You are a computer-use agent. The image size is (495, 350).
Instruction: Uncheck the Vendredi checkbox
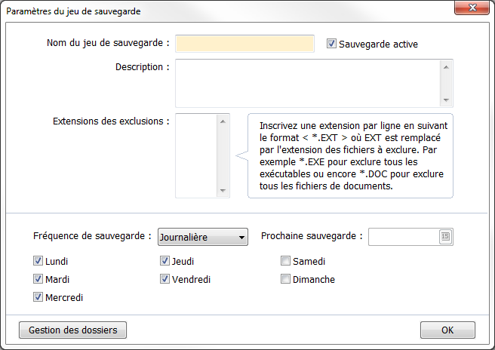pyautogui.click(x=164, y=279)
